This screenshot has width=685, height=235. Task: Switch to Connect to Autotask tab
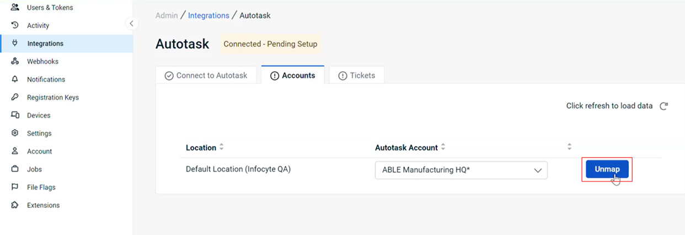tap(206, 76)
